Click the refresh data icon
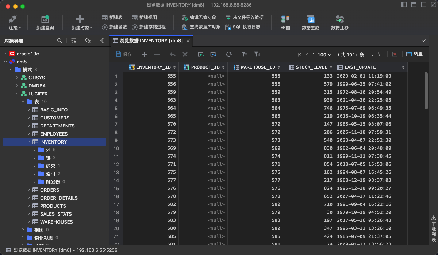The width and height of the screenshot is (438, 255). (x=229, y=54)
